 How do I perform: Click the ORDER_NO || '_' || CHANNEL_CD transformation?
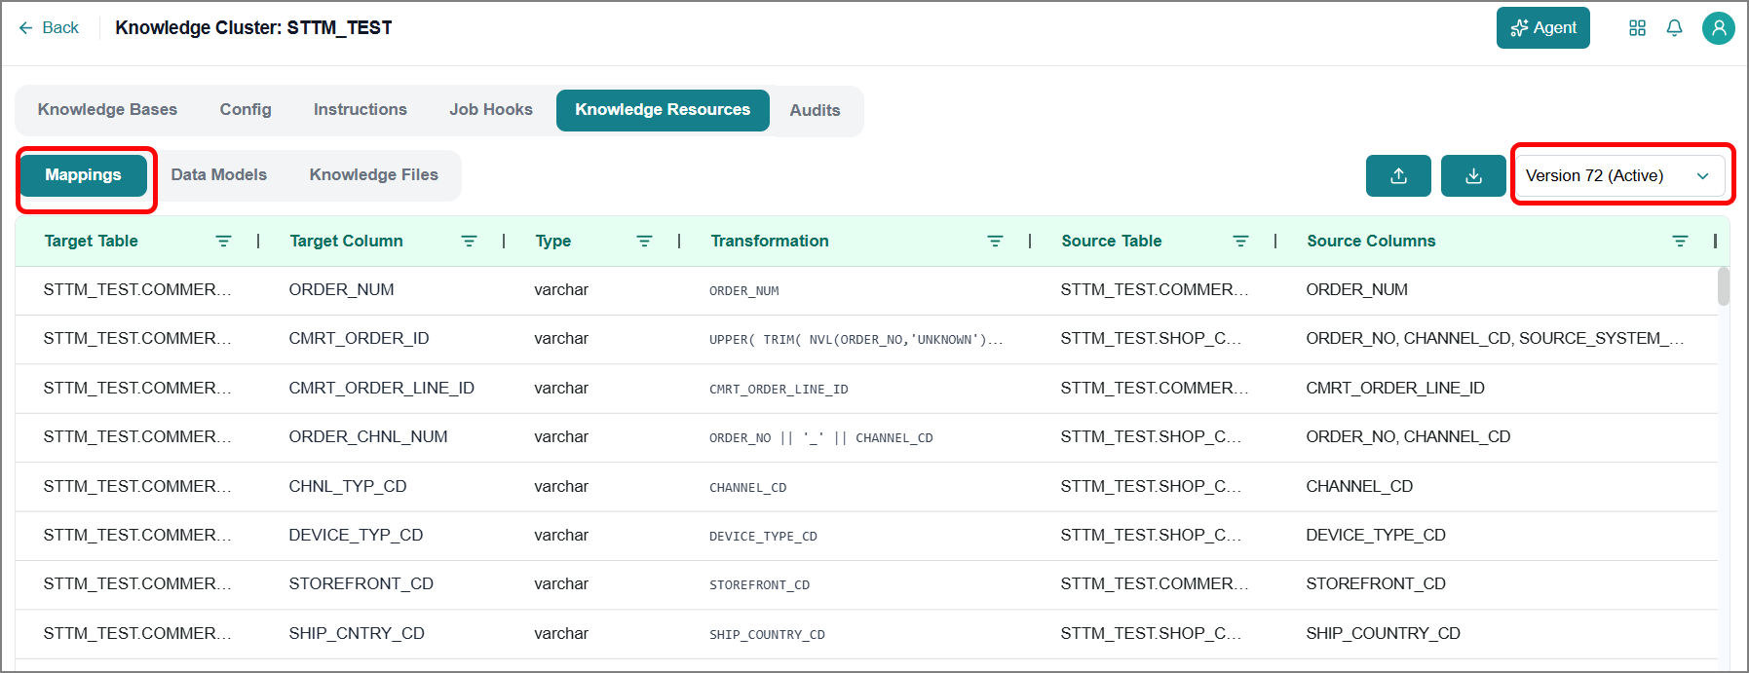[821, 438]
